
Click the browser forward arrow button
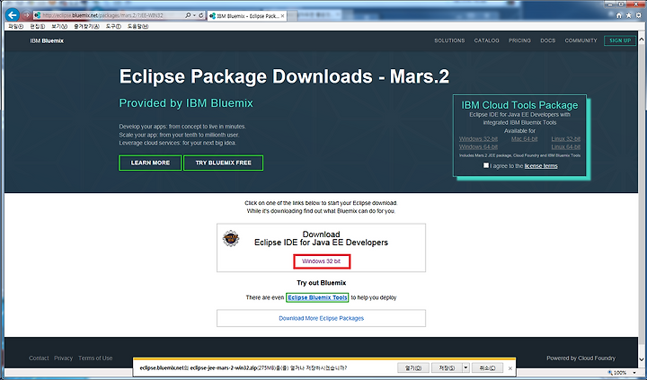coord(26,15)
